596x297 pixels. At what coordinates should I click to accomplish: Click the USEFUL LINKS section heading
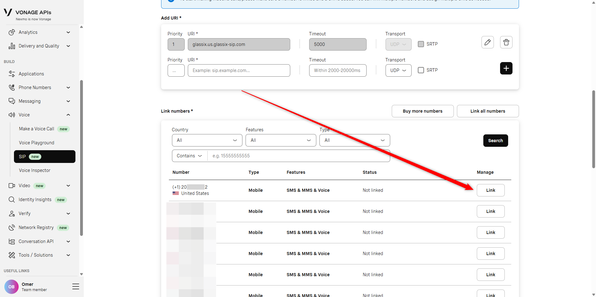point(17,271)
